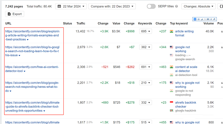Open the Compare with: 22 Dec 2023 dropdown
The height and width of the screenshot is (124, 223).
click(112, 6)
